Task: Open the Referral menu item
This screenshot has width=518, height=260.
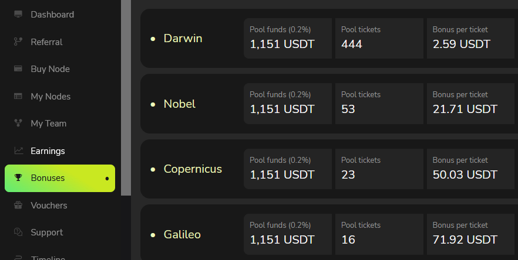Action: [46, 42]
